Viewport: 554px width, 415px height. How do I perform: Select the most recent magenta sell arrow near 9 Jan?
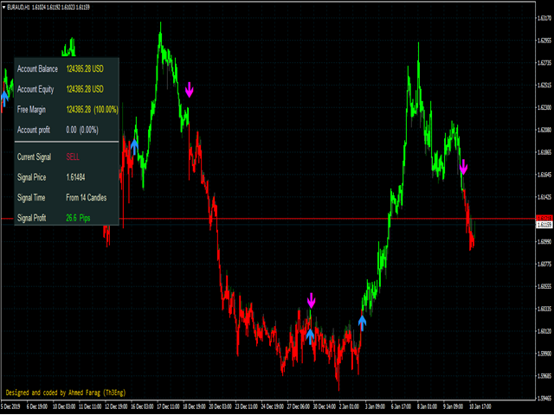click(x=464, y=166)
